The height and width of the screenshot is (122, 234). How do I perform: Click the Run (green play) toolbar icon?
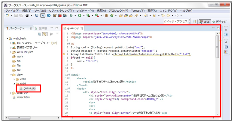pyautogui.click(x=80, y=15)
